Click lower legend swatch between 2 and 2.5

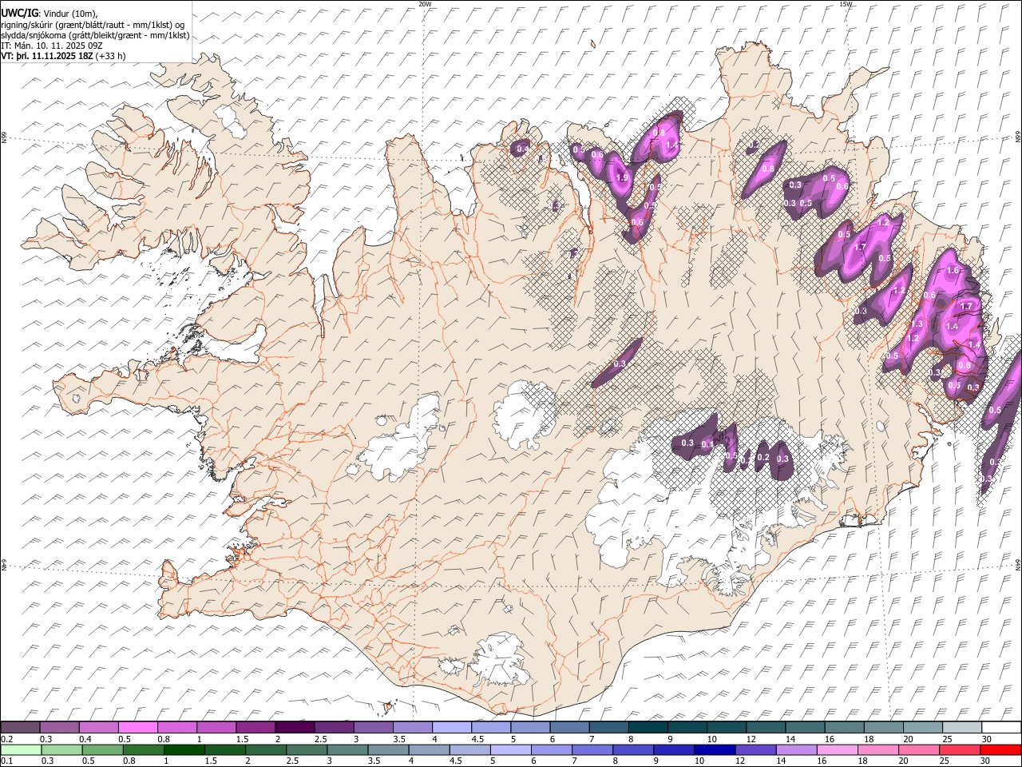click(x=265, y=749)
